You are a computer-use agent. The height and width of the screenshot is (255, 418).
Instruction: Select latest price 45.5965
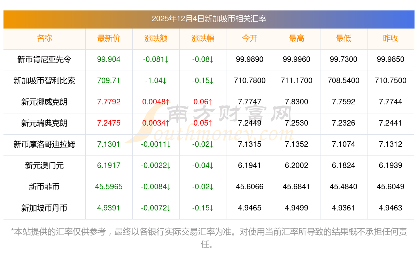click(109, 187)
